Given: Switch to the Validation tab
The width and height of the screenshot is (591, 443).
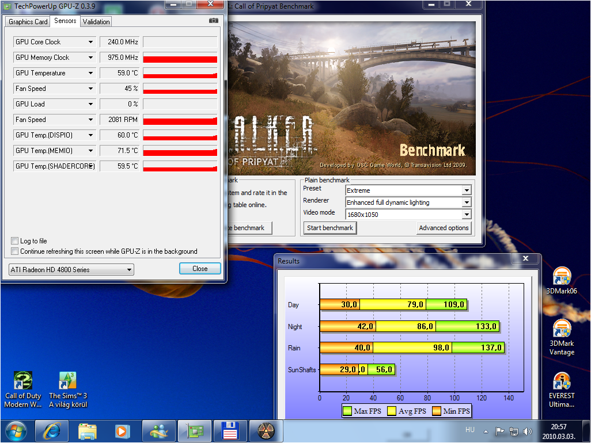Looking at the screenshot, I should coord(96,21).
